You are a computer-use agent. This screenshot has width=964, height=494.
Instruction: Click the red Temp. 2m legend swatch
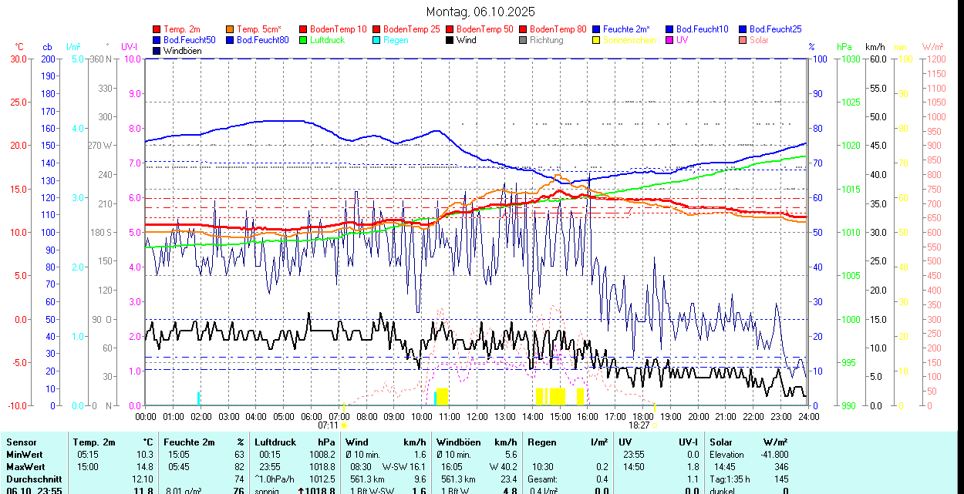coord(157,29)
